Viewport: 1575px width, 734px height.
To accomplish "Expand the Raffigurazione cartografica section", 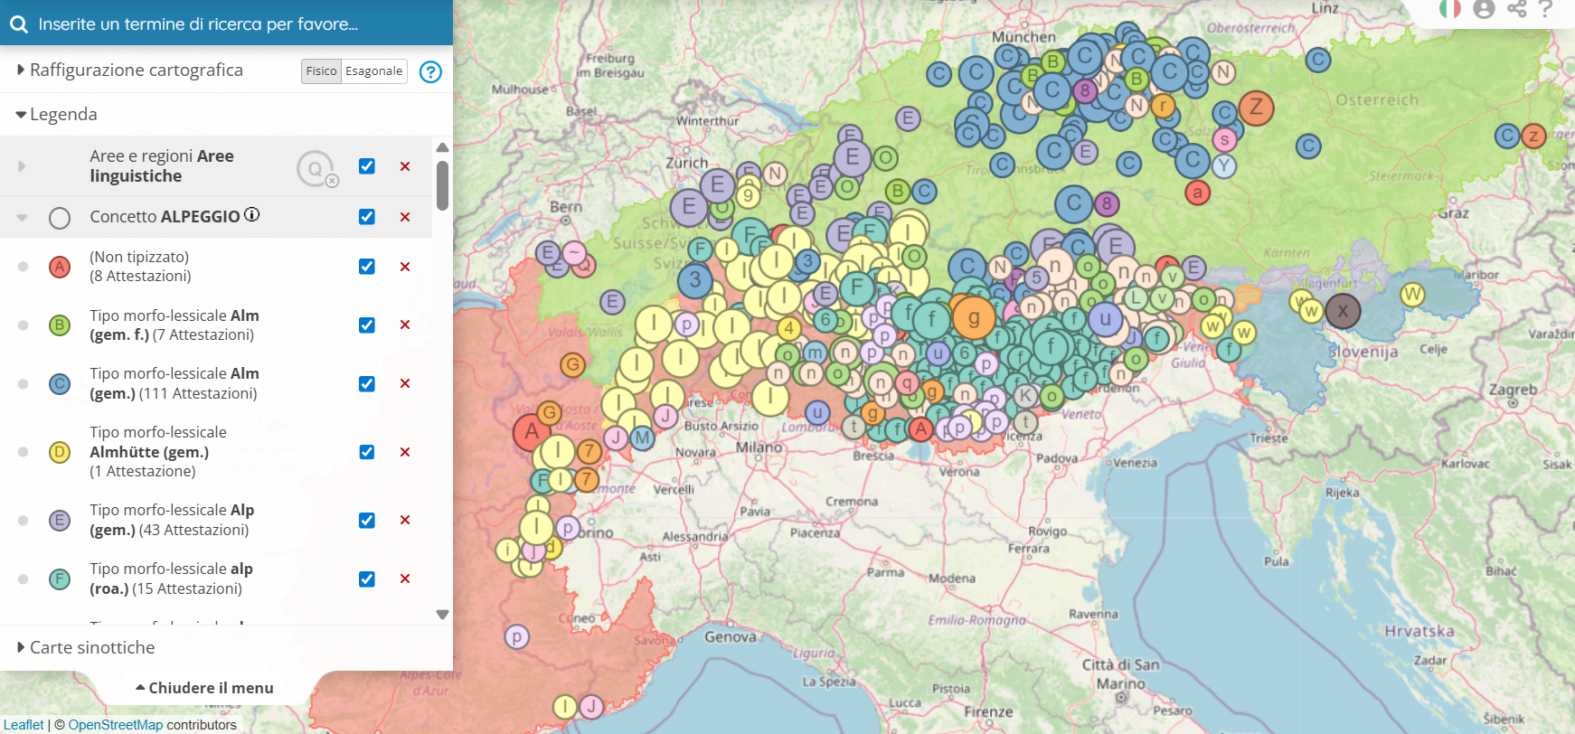I will [136, 71].
